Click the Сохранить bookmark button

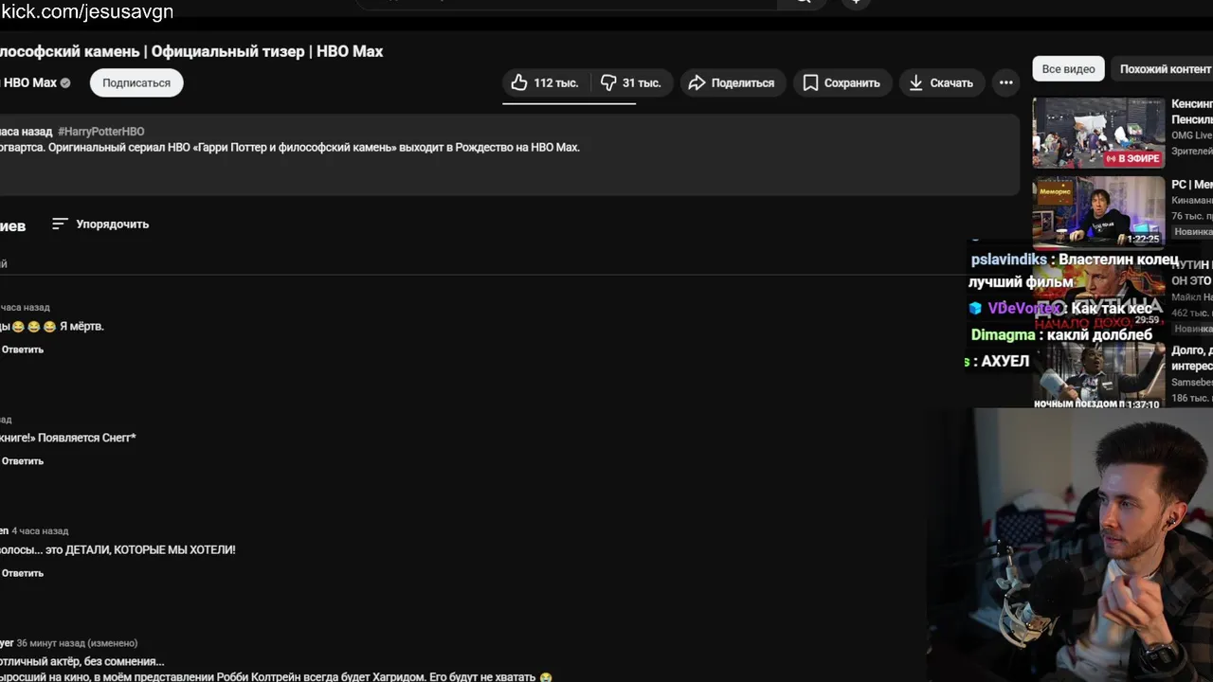click(x=842, y=83)
